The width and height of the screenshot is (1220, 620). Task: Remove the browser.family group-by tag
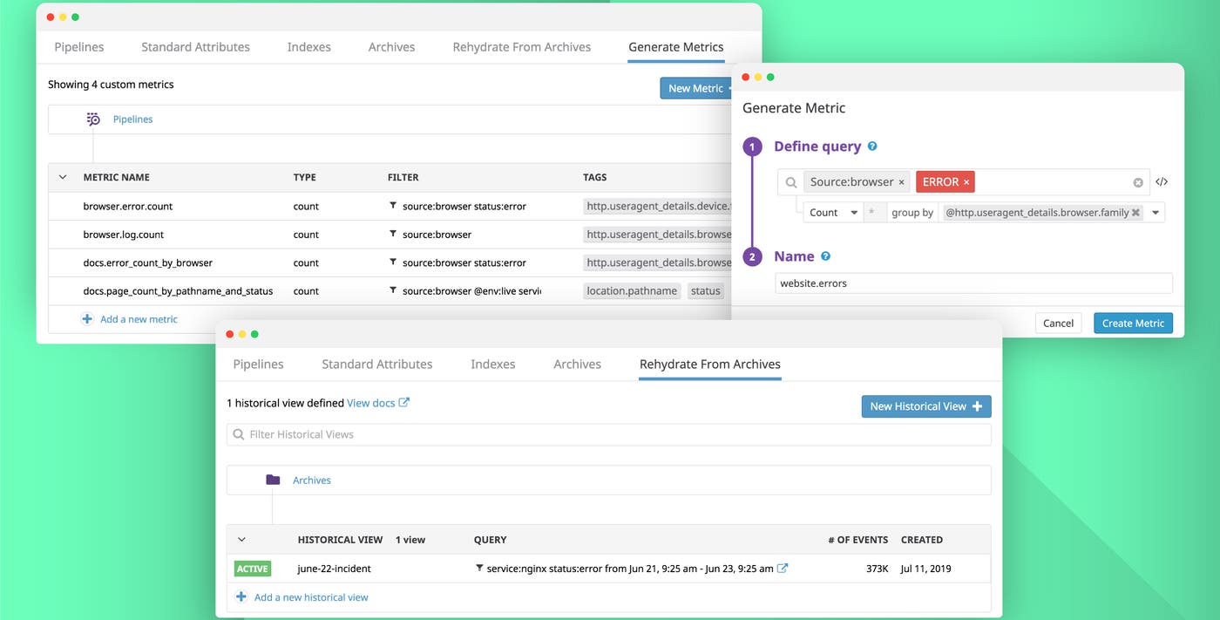pyautogui.click(x=1135, y=211)
